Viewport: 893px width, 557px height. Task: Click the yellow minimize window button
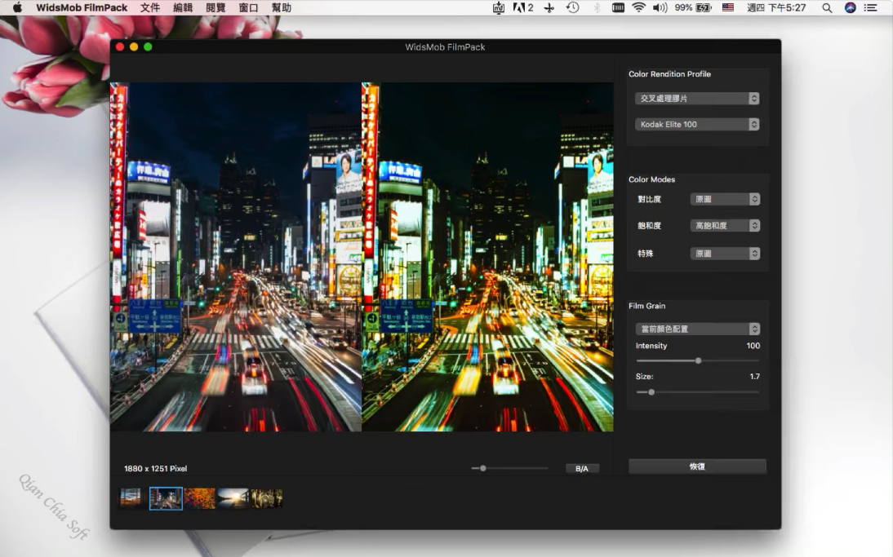click(x=134, y=46)
